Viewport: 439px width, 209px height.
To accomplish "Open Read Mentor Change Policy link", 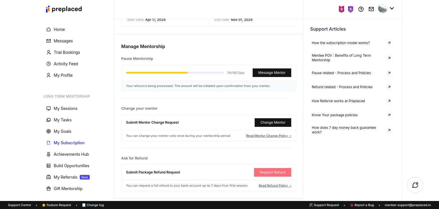I will tap(268, 136).
